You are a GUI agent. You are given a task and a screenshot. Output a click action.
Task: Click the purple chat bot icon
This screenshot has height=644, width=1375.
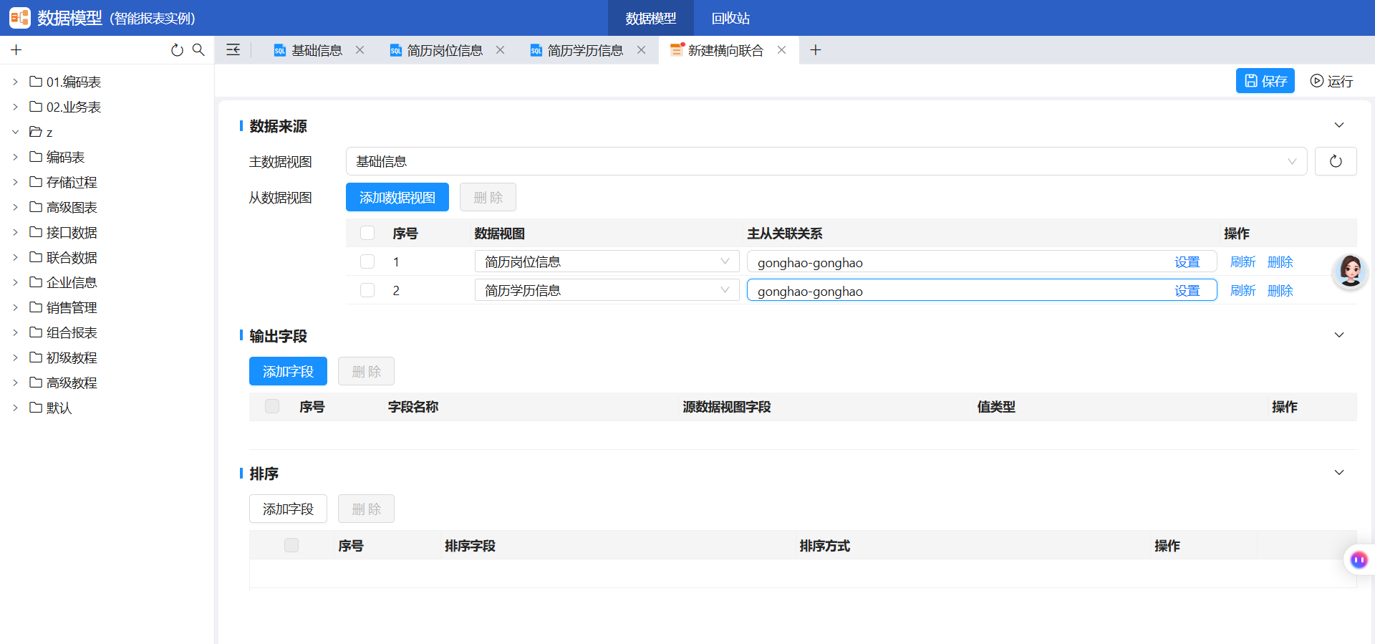coord(1359,559)
